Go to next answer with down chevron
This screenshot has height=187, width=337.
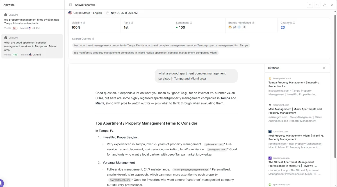point(317,5)
